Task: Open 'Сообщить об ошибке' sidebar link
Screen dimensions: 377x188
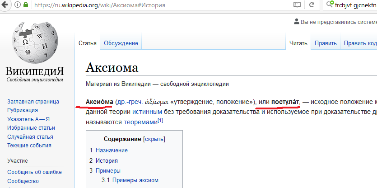Action: [x=35, y=172]
